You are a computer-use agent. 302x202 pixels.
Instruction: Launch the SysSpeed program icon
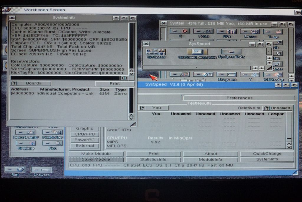(x=156, y=52)
